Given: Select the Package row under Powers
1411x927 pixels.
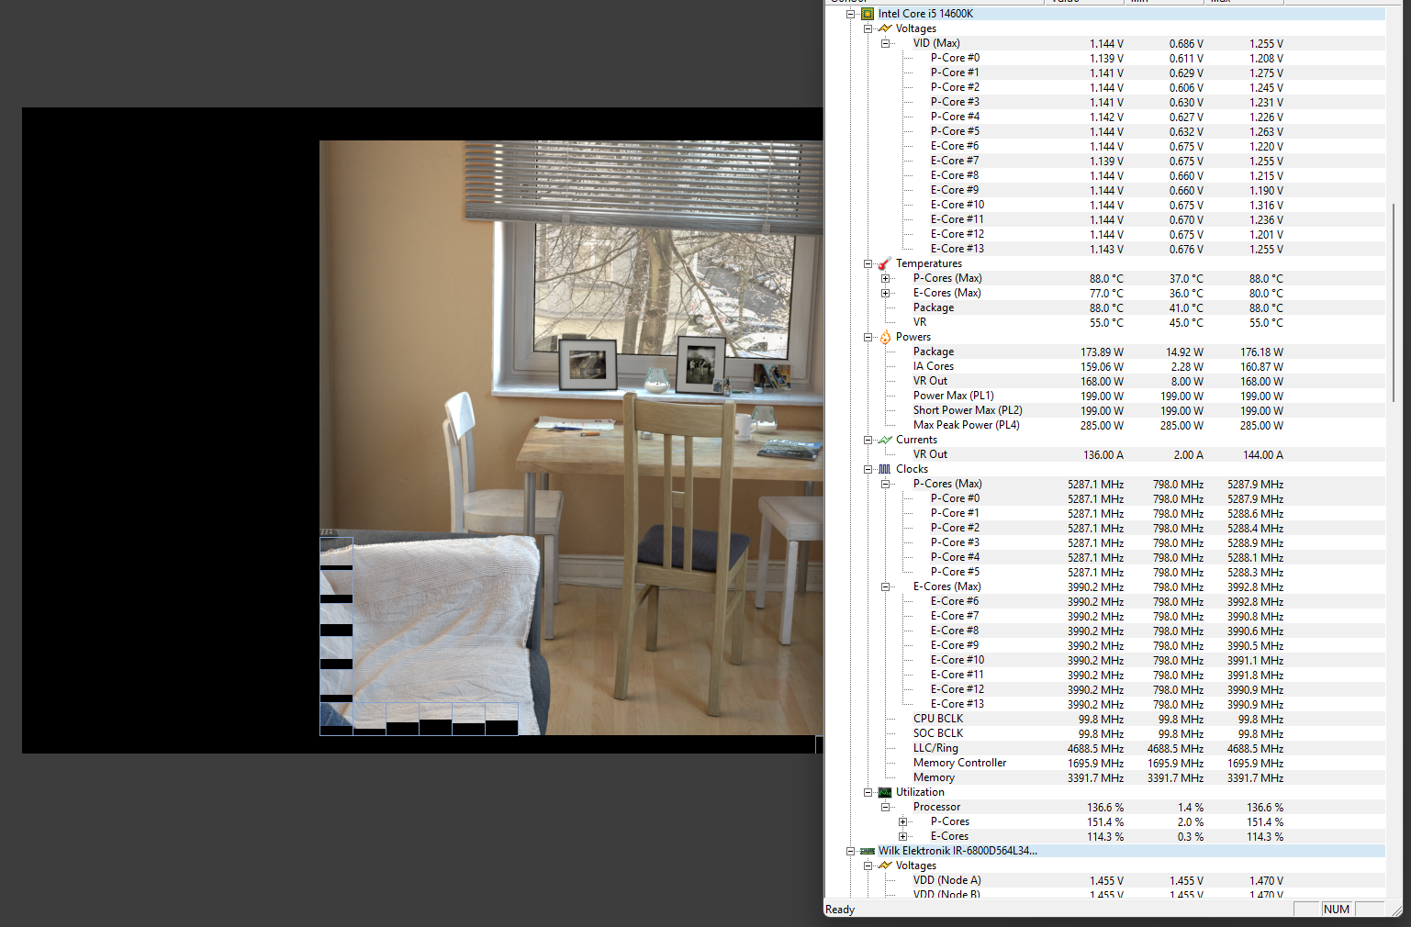Looking at the screenshot, I should [1105, 352].
